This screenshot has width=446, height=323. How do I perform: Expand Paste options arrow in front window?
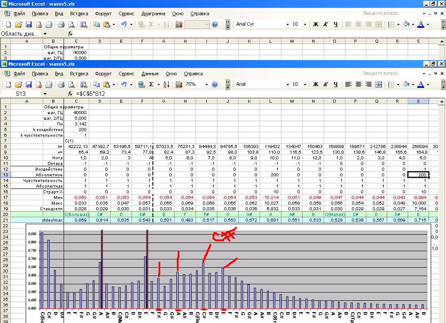114,84
